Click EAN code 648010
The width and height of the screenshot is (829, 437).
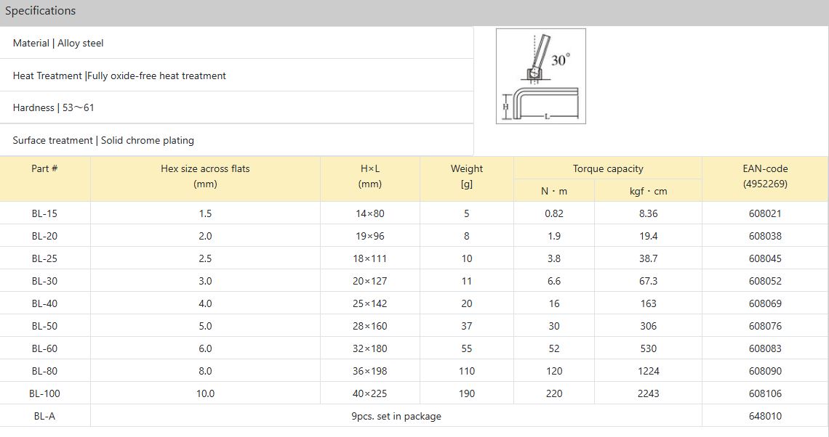click(765, 416)
